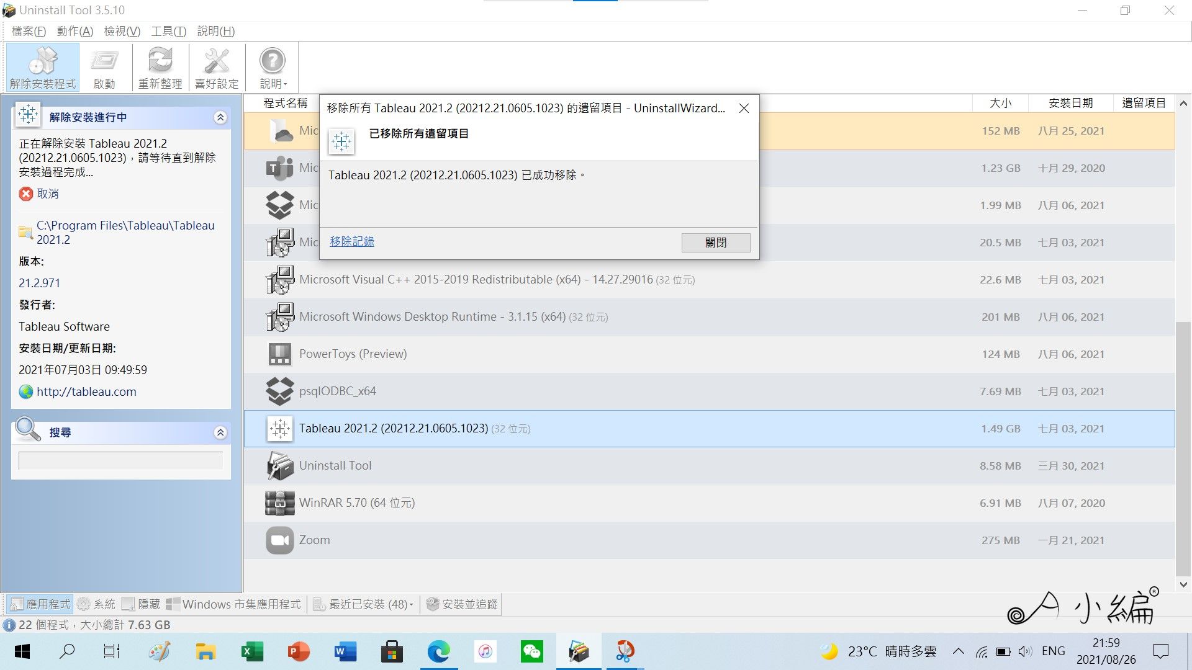The height and width of the screenshot is (670, 1192).
Task: Open the Windows Start menu
Action: pyautogui.click(x=22, y=651)
